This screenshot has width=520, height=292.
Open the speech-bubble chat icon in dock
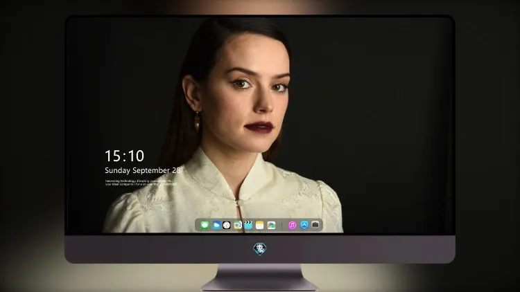pos(238,226)
